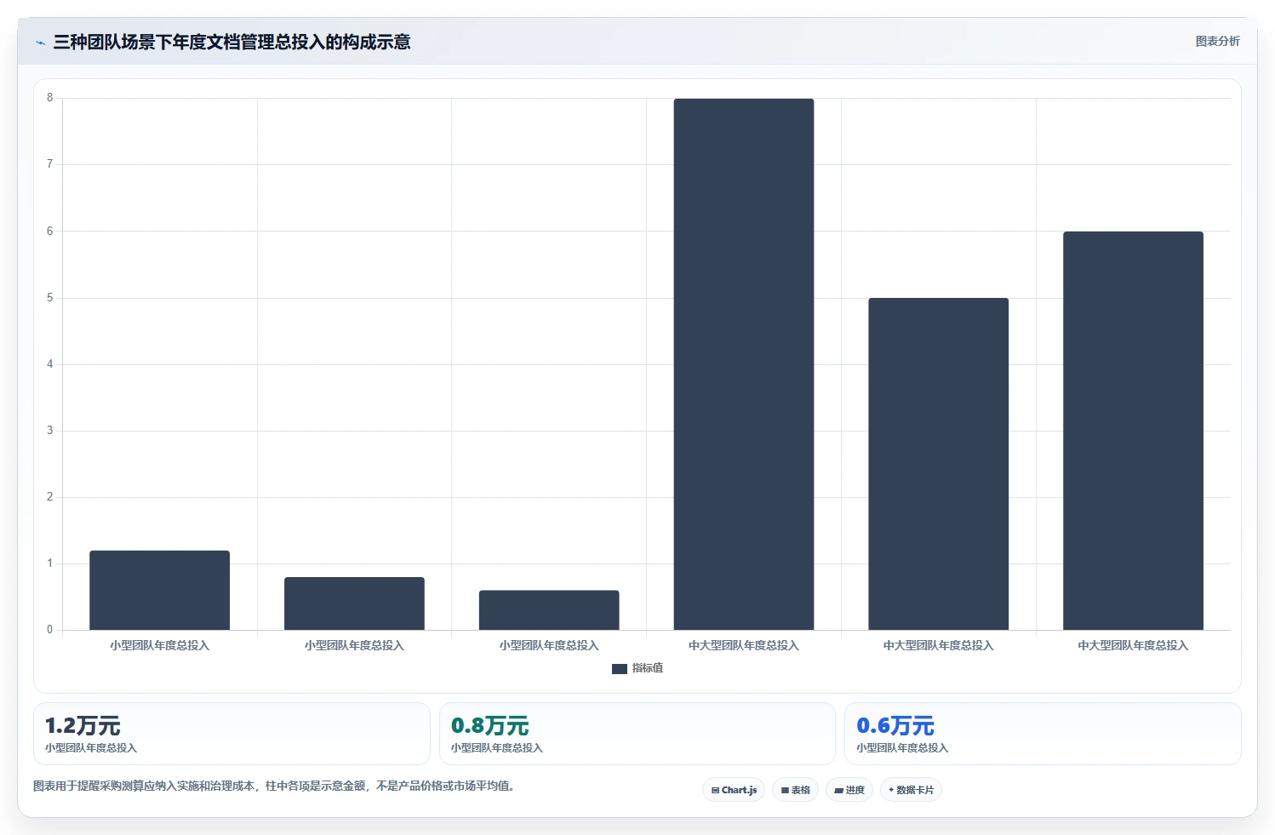Click the y-axis tick label 4
Image resolution: width=1275 pixels, height=835 pixels.
click(49, 364)
